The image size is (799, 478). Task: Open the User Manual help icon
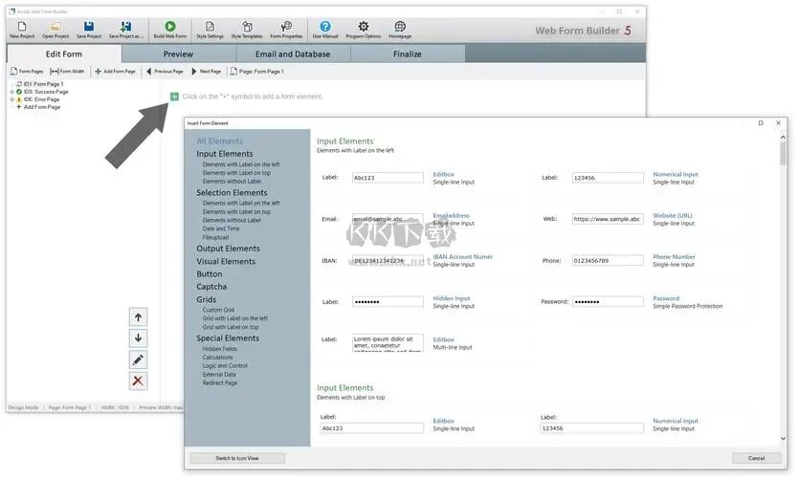[325, 27]
